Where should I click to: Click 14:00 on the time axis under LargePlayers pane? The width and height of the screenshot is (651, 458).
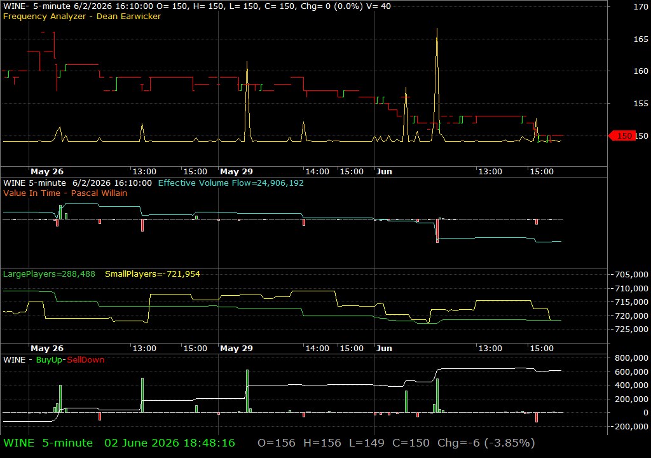pos(317,349)
